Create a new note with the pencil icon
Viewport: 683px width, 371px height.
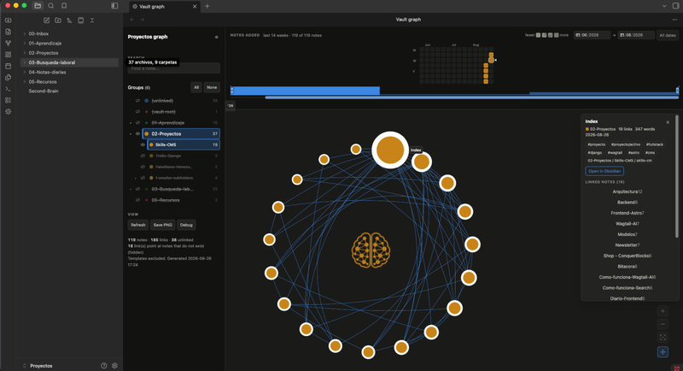[x=47, y=21]
